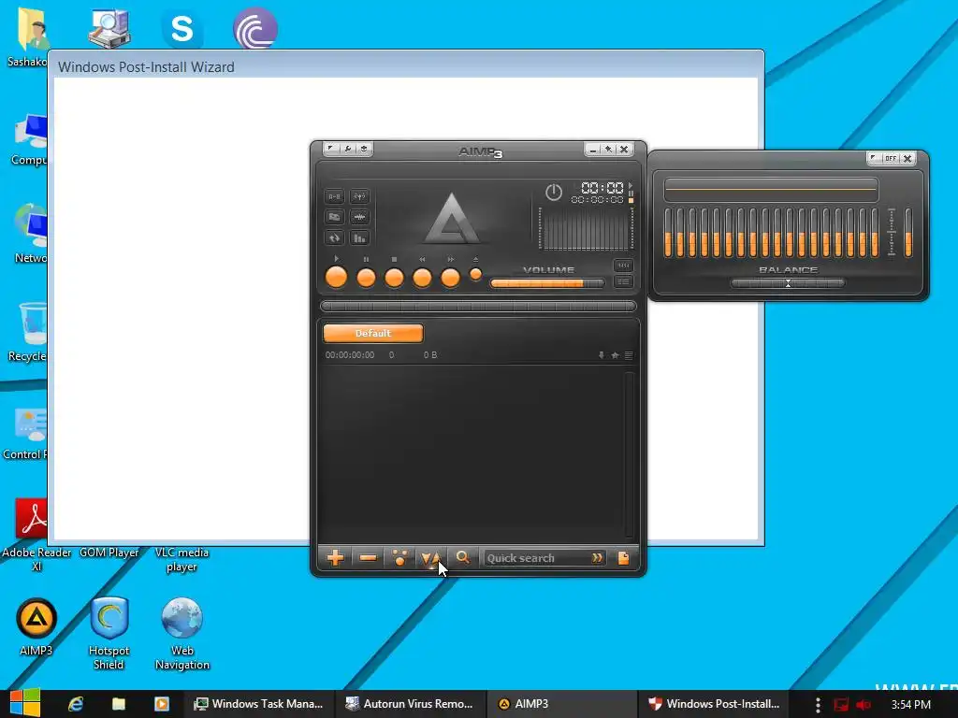This screenshot has width=958, height=718.
Task: Remove tracks with the minus button
Action: [x=368, y=557]
